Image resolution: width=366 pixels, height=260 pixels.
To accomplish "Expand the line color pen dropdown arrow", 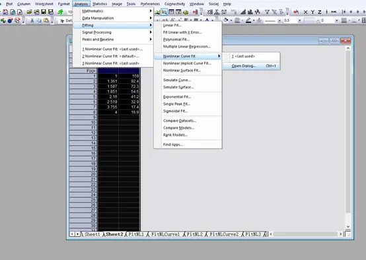I will [254, 20].
